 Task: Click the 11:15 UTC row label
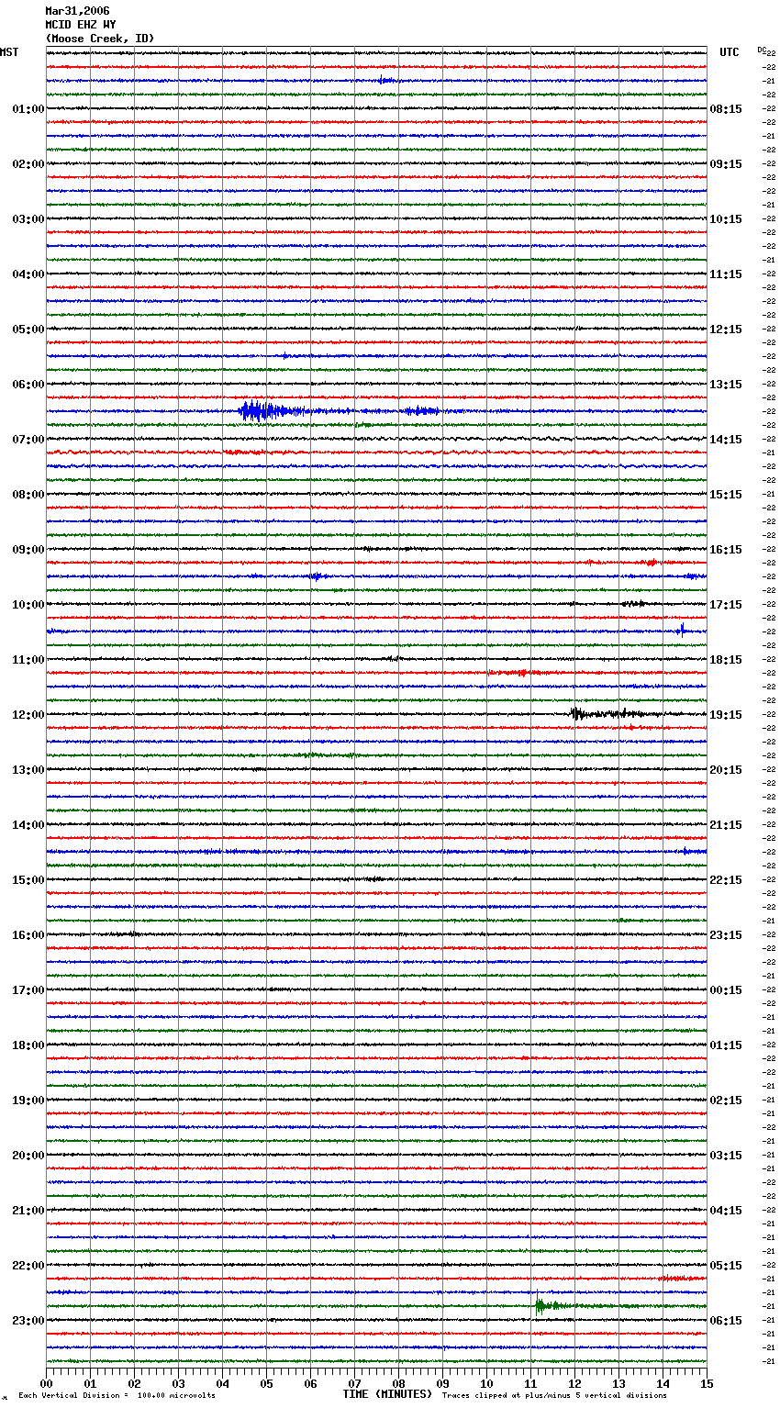pyautogui.click(x=726, y=274)
